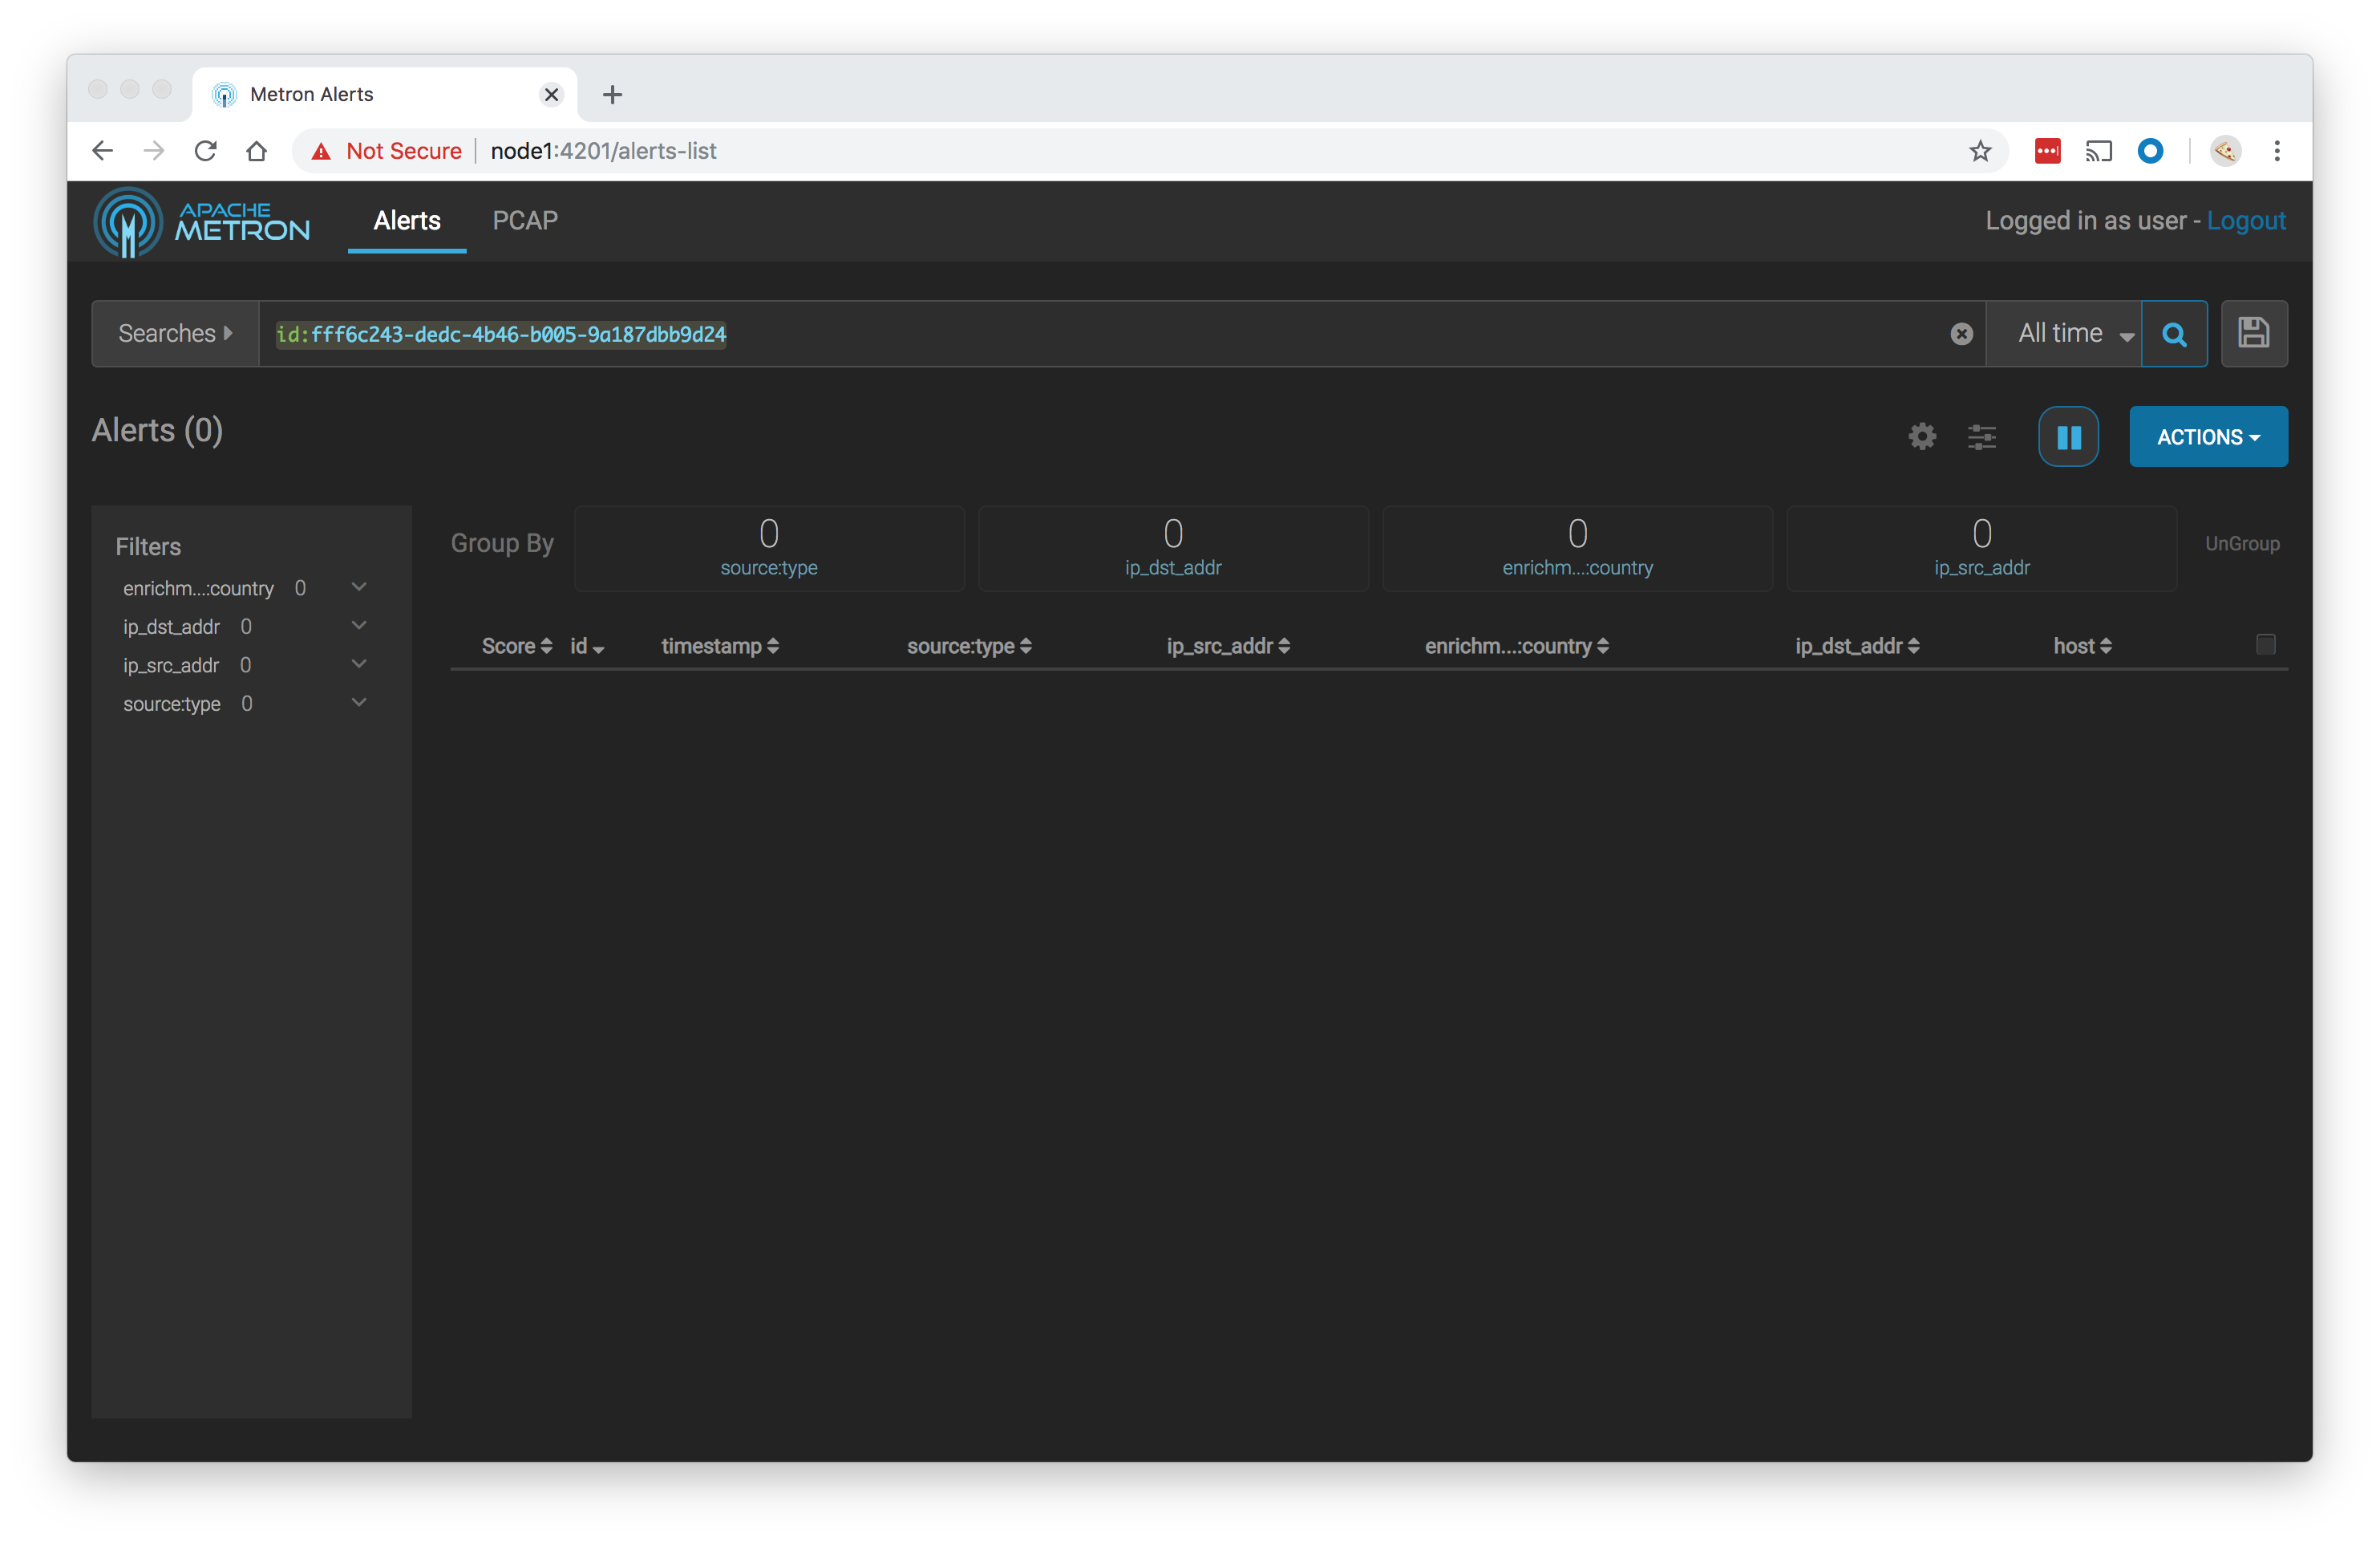Click inside the search query field
Screen dimensions: 2380x1542
[x=1100, y=335]
